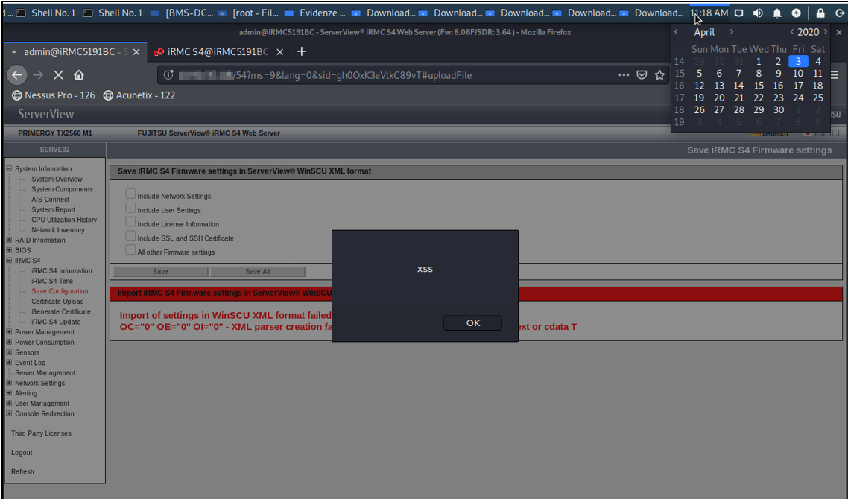Open page actions three-dot menu
This screenshot has width=848, height=499.
[624, 75]
